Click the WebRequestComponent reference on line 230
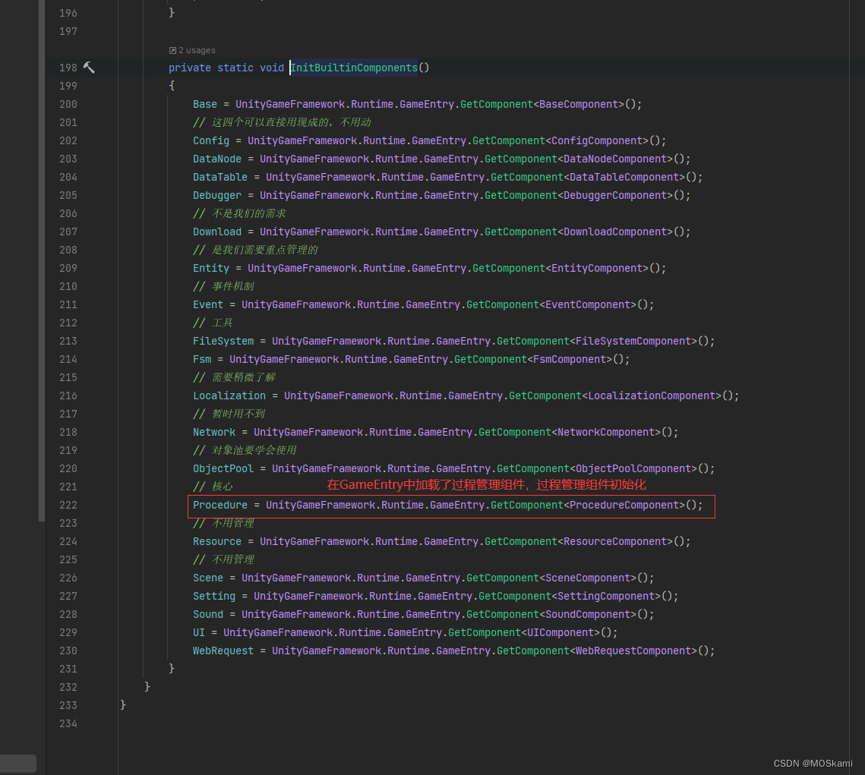 (x=633, y=651)
